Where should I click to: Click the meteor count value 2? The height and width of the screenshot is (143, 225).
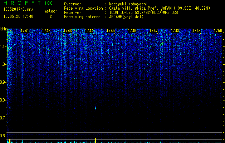(51, 16)
